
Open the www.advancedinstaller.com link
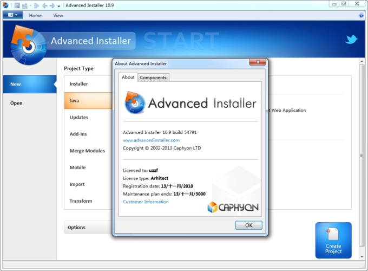click(151, 140)
